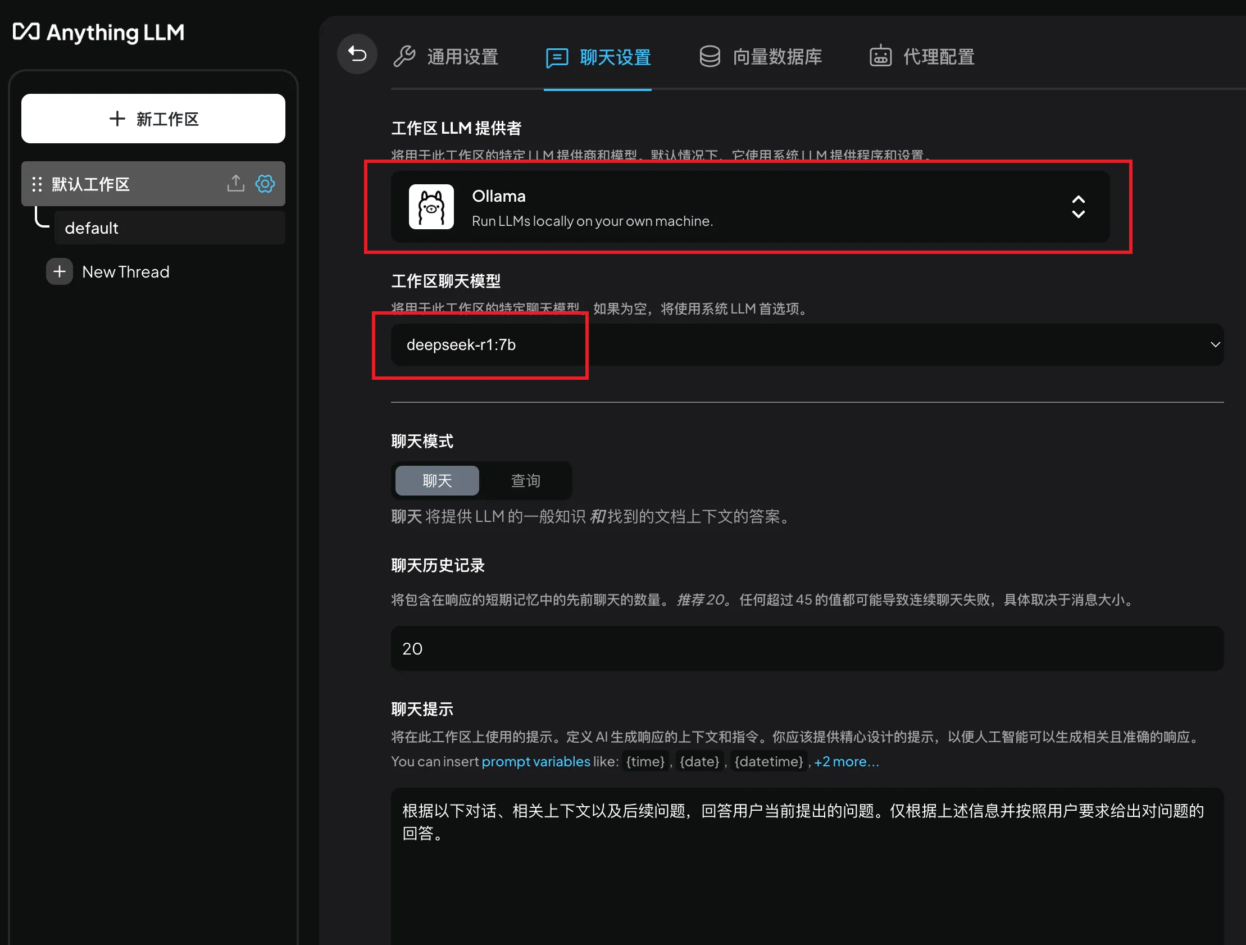This screenshot has width=1246, height=945.
Task: Click the robot icon for 代理配置
Action: click(x=880, y=56)
